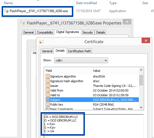Click the Public key row icon
The height and width of the screenshot is (138, 154).
[x=48, y=104]
